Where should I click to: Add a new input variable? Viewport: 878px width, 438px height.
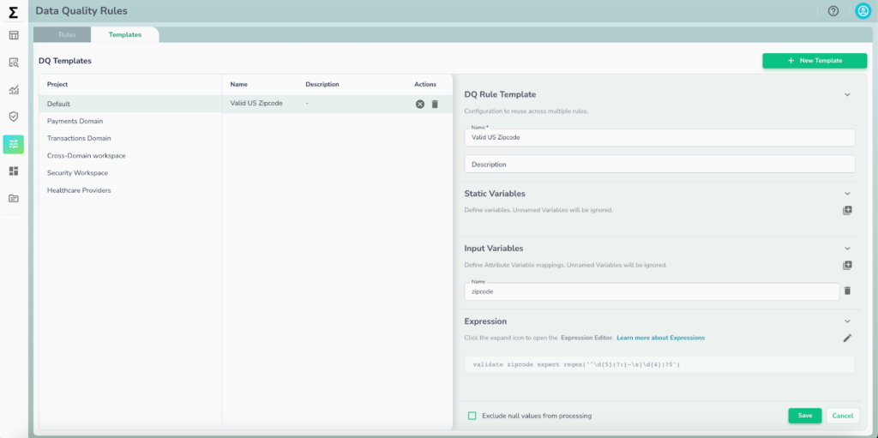click(x=847, y=266)
